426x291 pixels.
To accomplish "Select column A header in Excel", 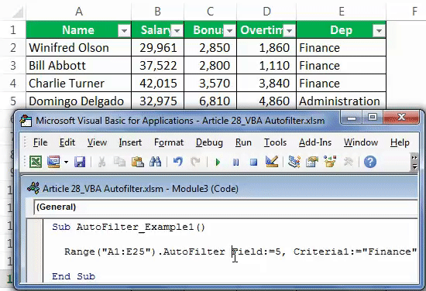I will pos(79,11).
